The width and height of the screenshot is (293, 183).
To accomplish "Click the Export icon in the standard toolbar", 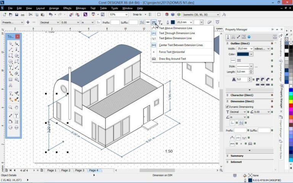I will pos(77,14).
